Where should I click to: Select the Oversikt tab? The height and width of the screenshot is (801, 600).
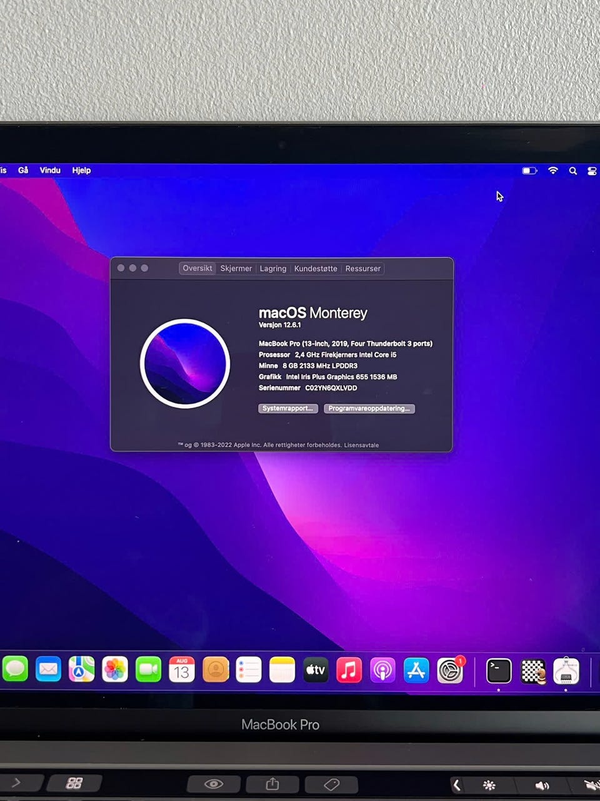pyautogui.click(x=197, y=268)
